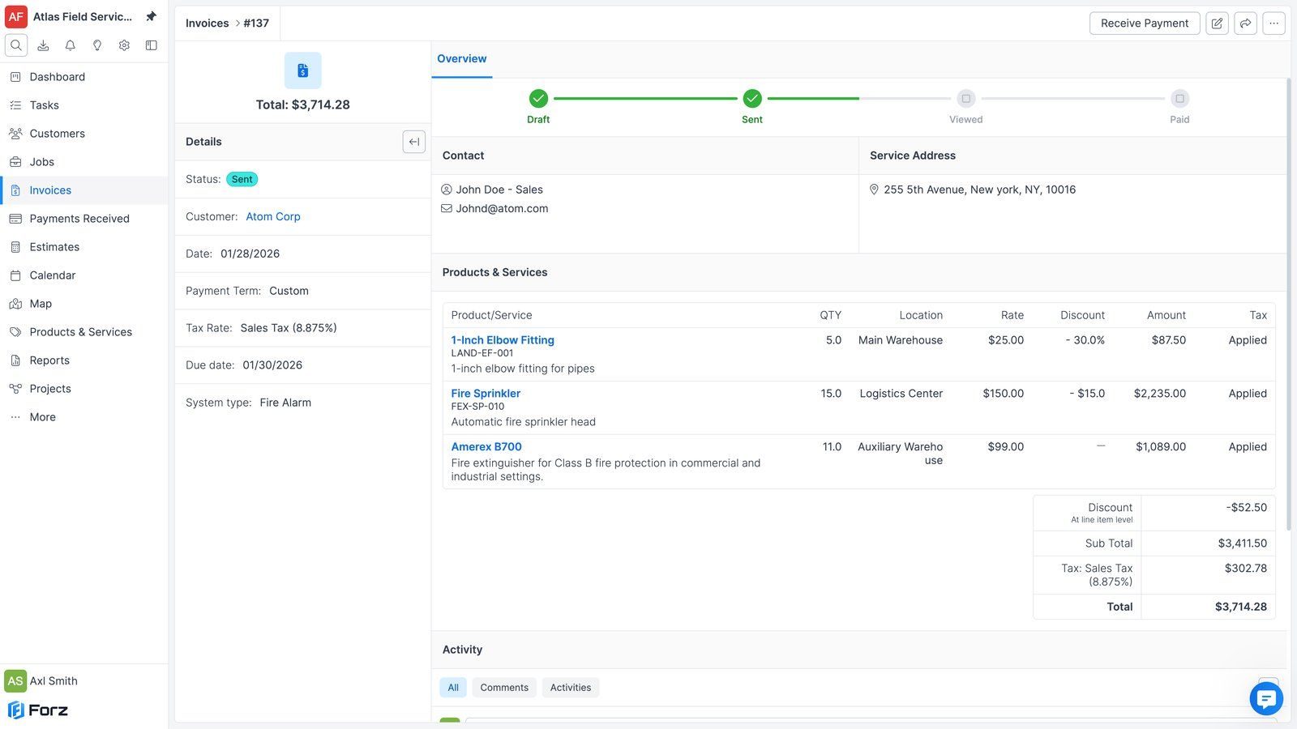Open the three-dot more actions menu

[x=1273, y=23]
